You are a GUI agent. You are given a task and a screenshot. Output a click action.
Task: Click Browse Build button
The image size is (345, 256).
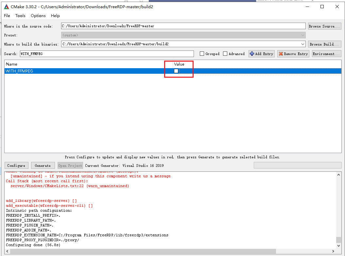coord(324,44)
